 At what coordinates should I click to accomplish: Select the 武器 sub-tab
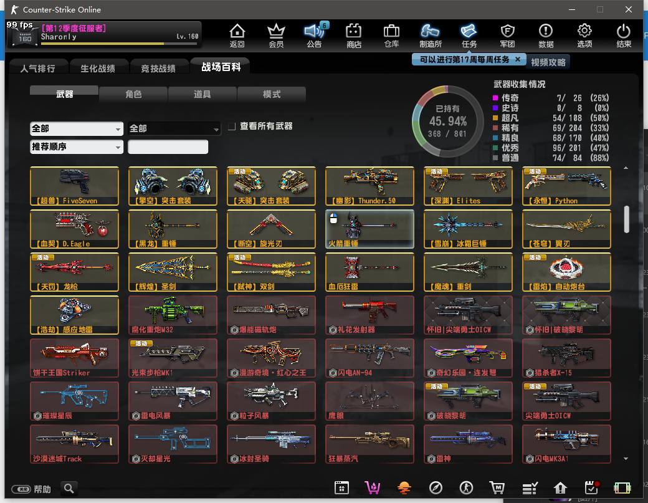[64, 94]
